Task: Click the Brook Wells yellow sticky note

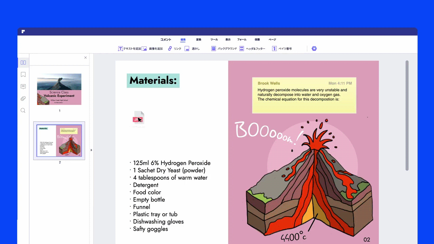Action: coord(304,95)
